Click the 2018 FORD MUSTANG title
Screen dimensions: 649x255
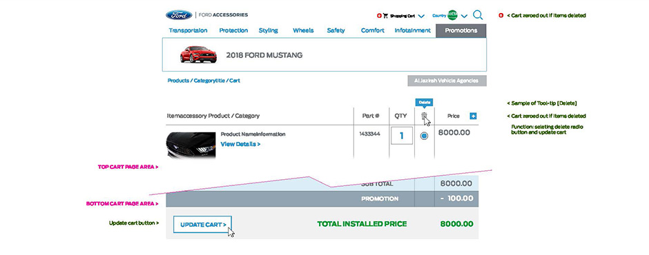[264, 55]
